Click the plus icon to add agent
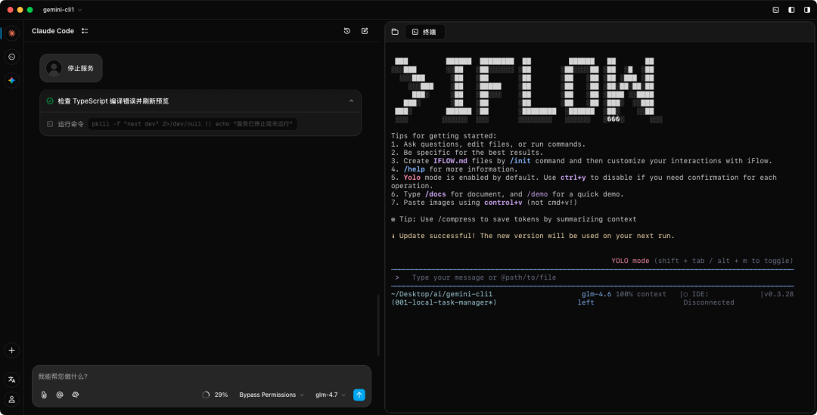The width and height of the screenshot is (817, 415). tap(11, 350)
